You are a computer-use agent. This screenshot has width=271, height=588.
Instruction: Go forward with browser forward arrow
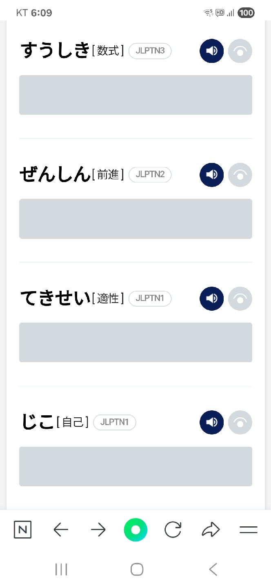(x=98, y=530)
